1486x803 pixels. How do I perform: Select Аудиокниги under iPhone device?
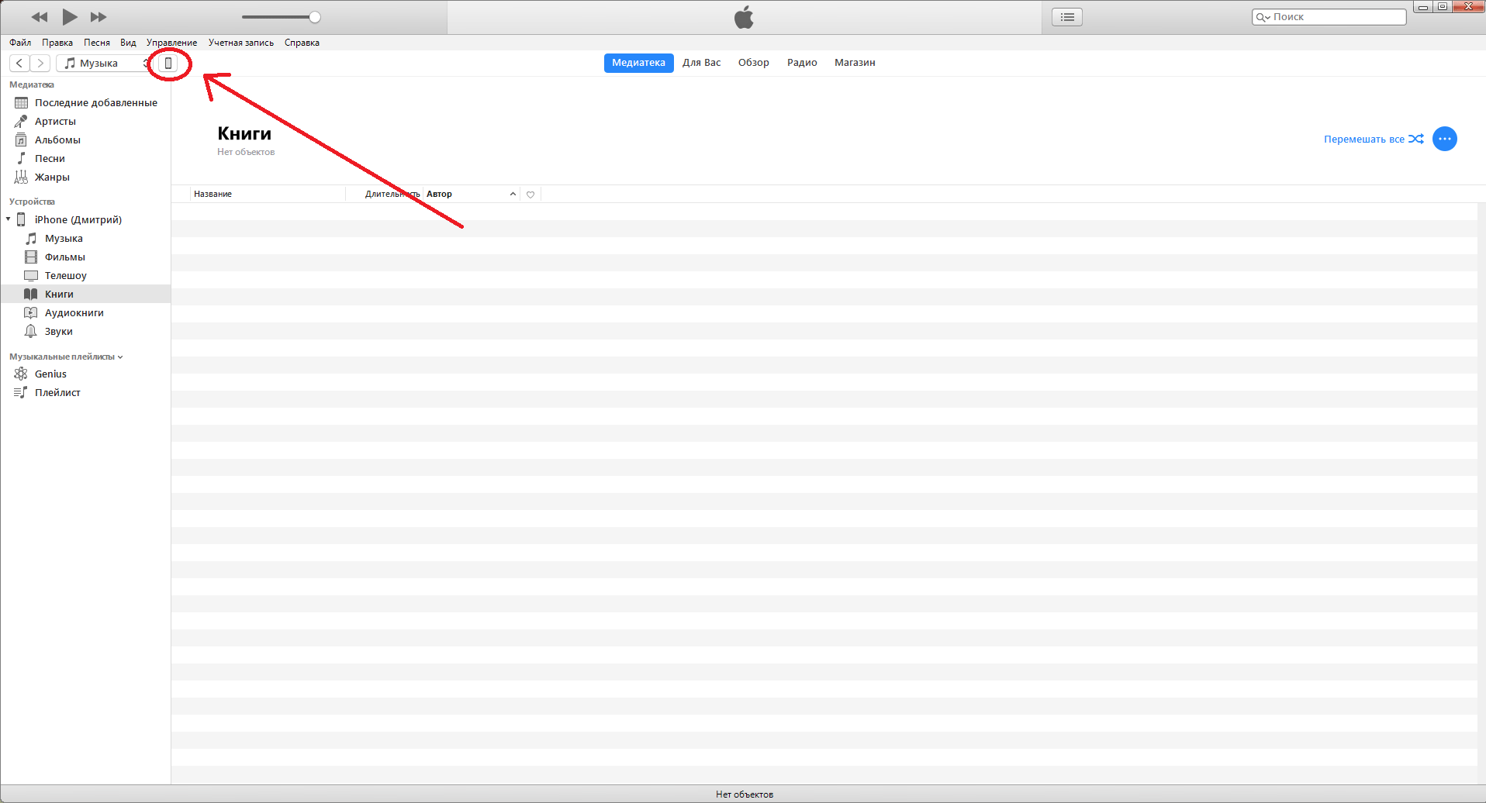(74, 312)
